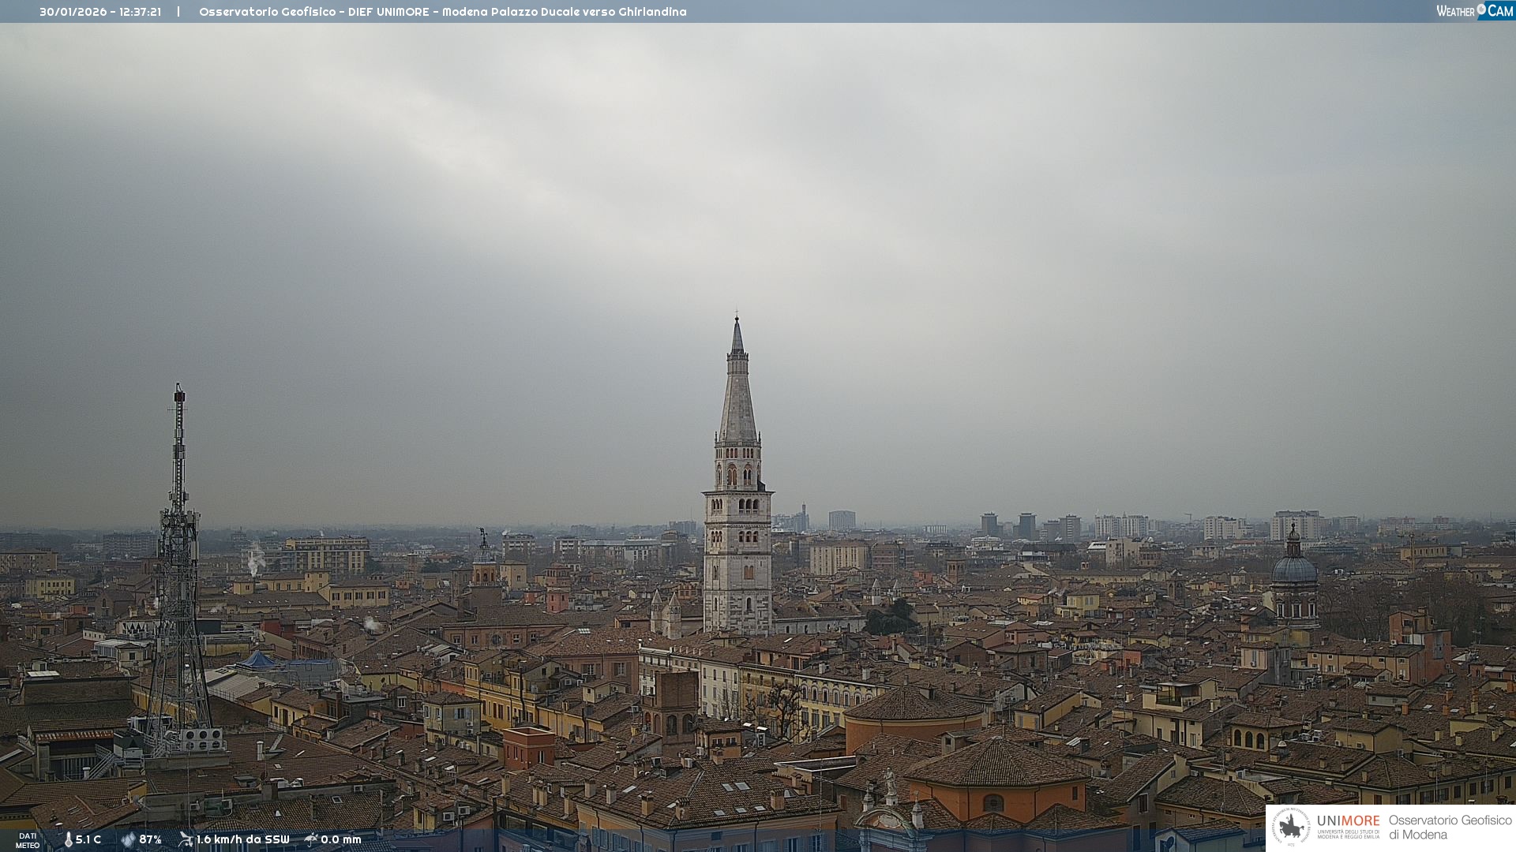This screenshot has height=852, width=1516.
Task: Open the DATI METEO label
Action: [x=28, y=840]
